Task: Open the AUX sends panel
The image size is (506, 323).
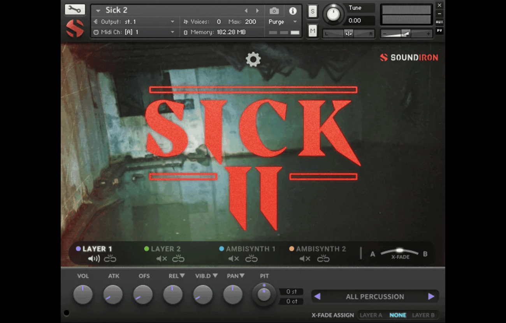Action: [x=439, y=22]
